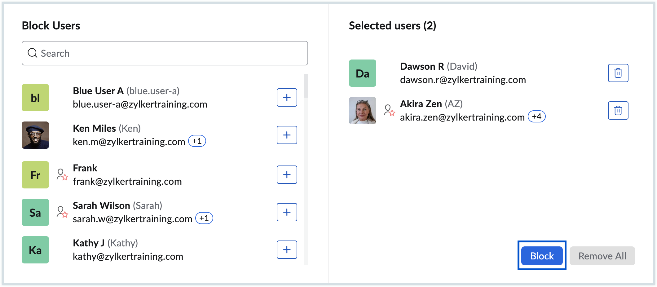Expand Sarah Wilson's +1 email badge
Screen dimensions: 657x287
click(x=204, y=218)
